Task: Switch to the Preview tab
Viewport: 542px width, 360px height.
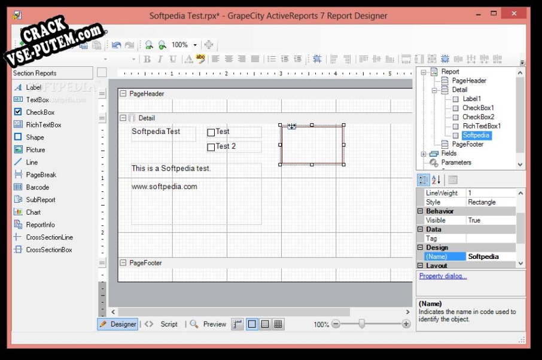Action: [208, 324]
